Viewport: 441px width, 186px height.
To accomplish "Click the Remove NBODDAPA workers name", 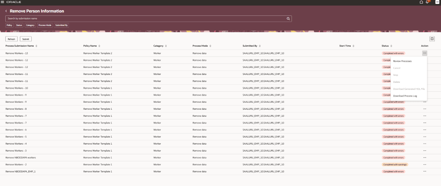I will (21, 158).
